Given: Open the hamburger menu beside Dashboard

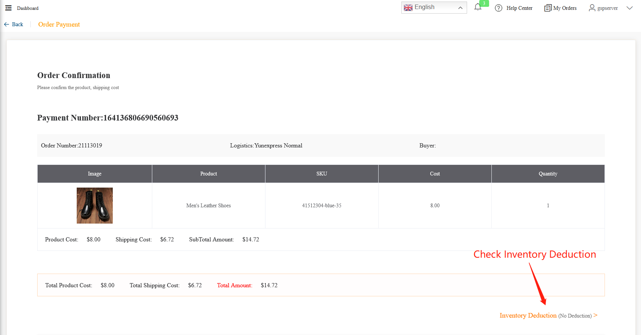Looking at the screenshot, I should (8, 8).
